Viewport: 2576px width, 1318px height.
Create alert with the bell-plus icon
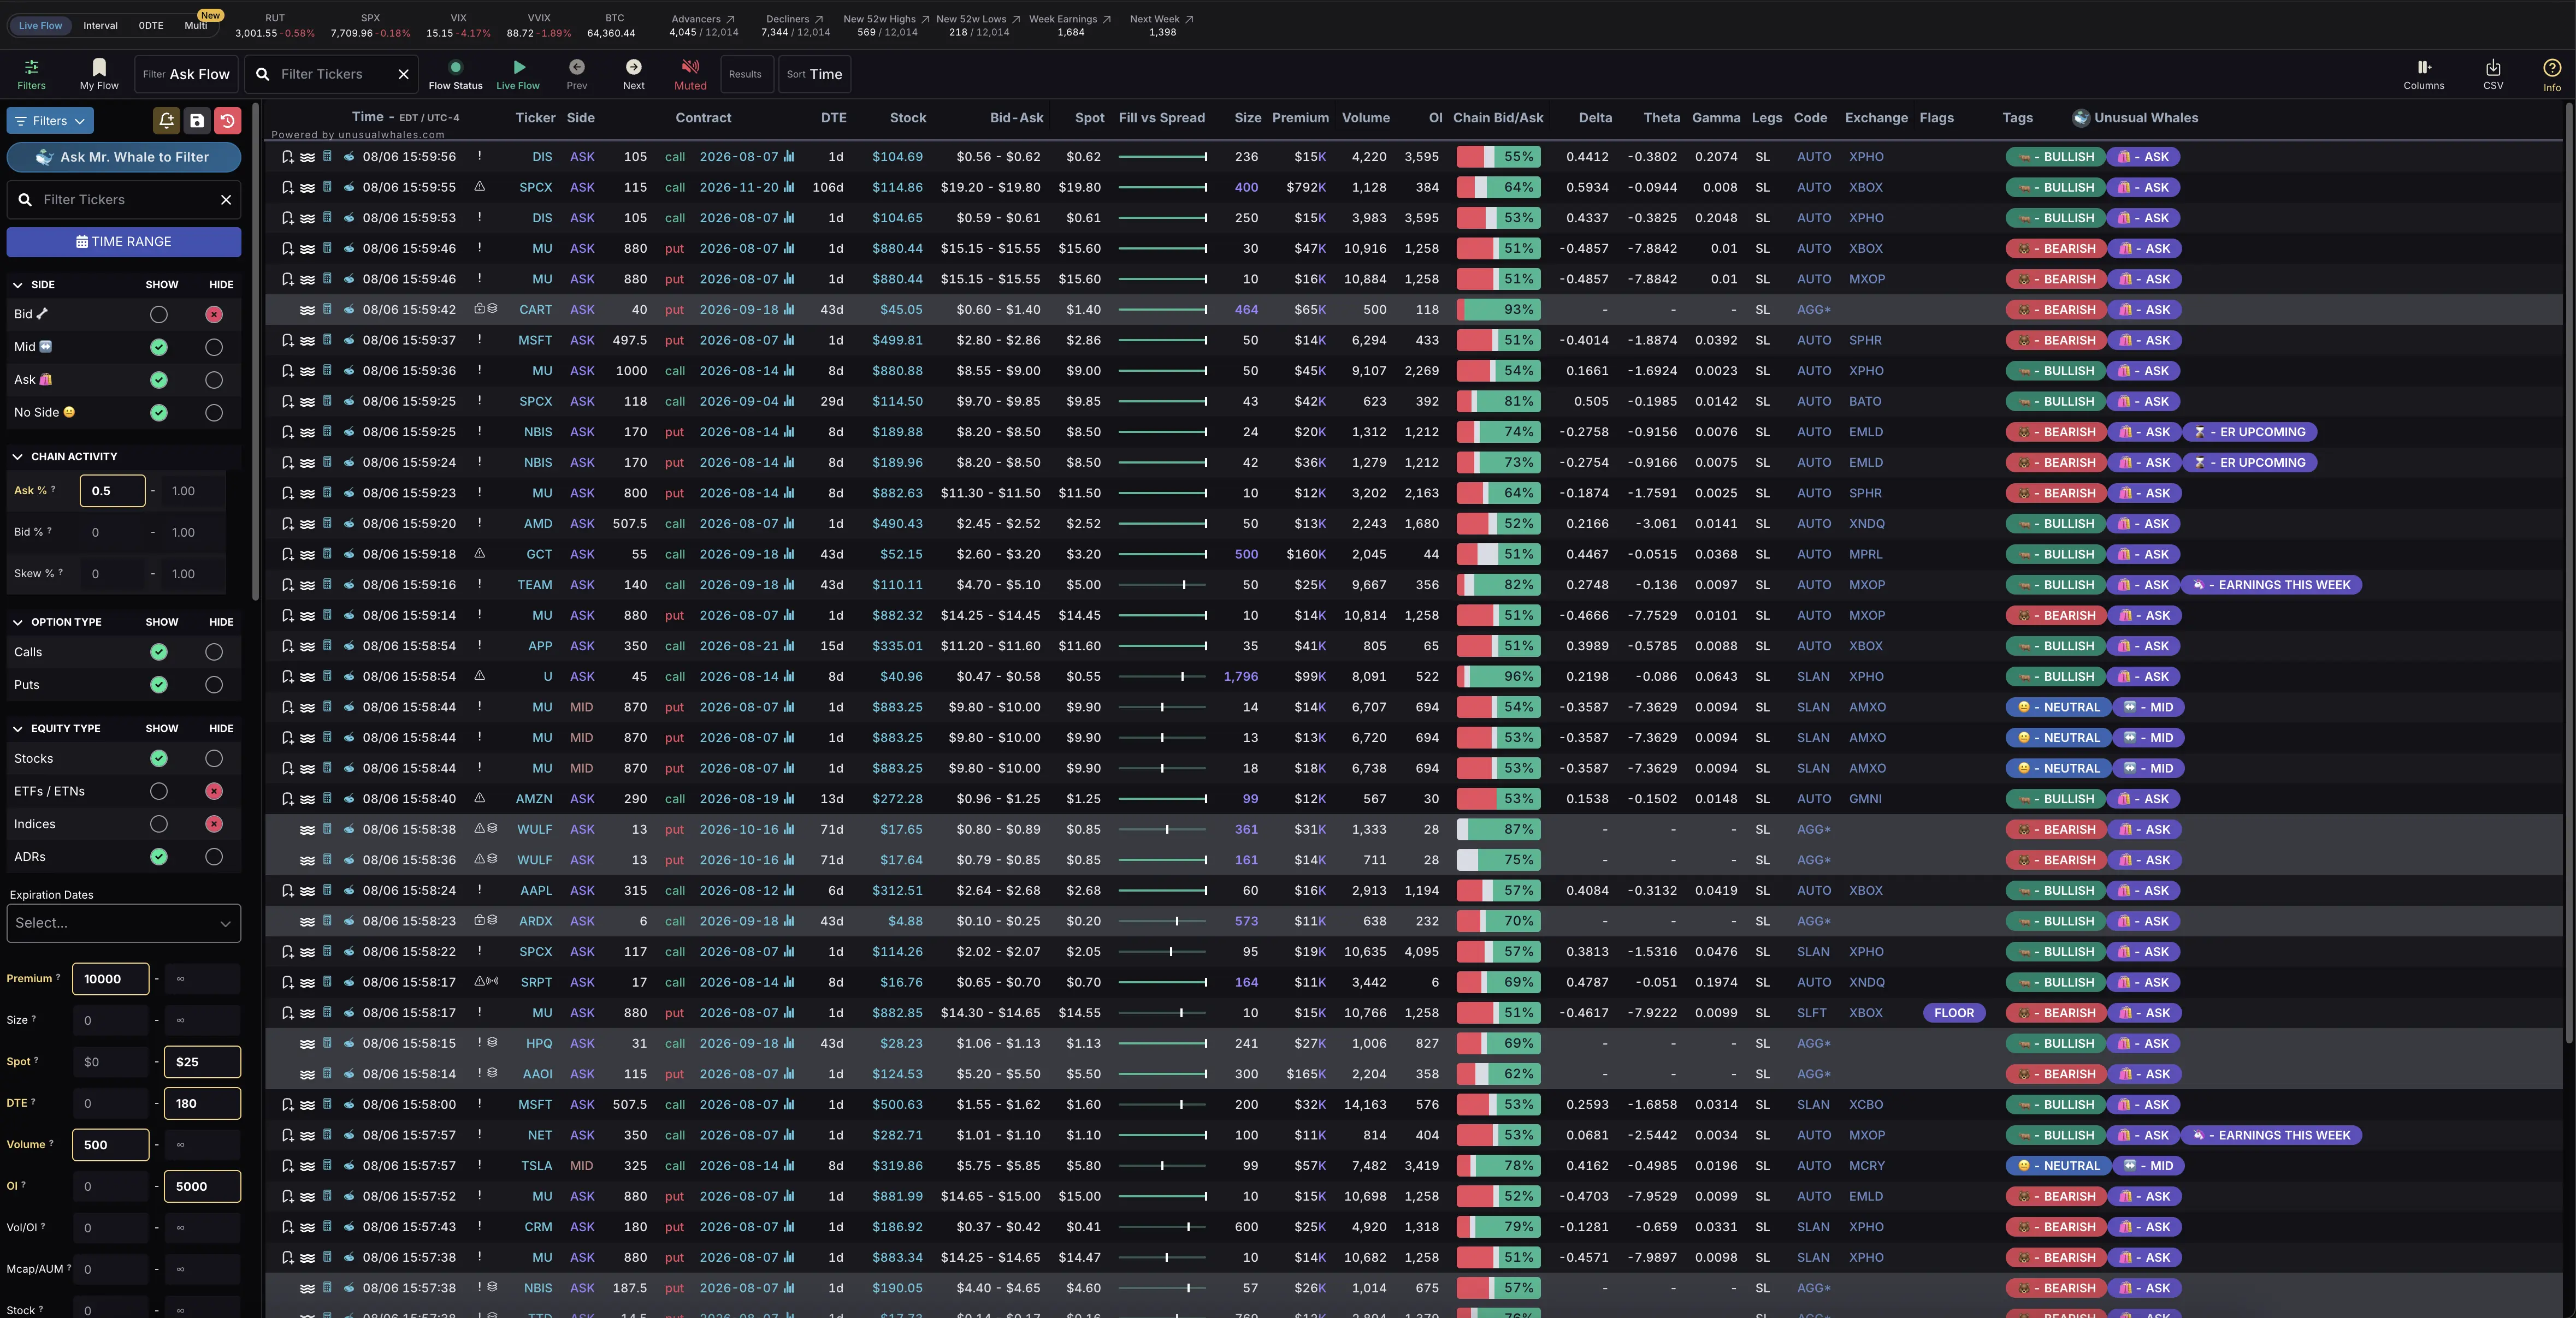coord(166,121)
